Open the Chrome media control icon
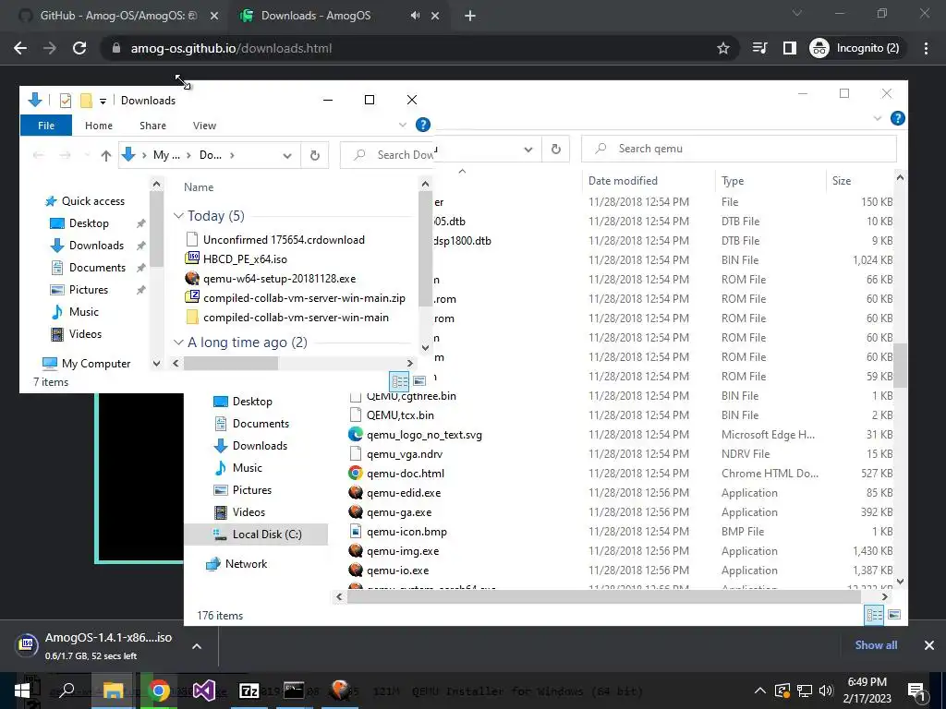Image resolution: width=946 pixels, height=709 pixels. click(x=759, y=48)
